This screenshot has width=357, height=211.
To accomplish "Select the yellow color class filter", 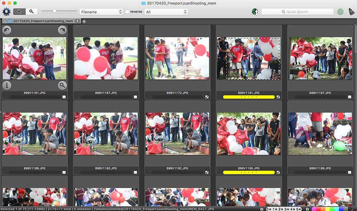I will pos(327,209).
